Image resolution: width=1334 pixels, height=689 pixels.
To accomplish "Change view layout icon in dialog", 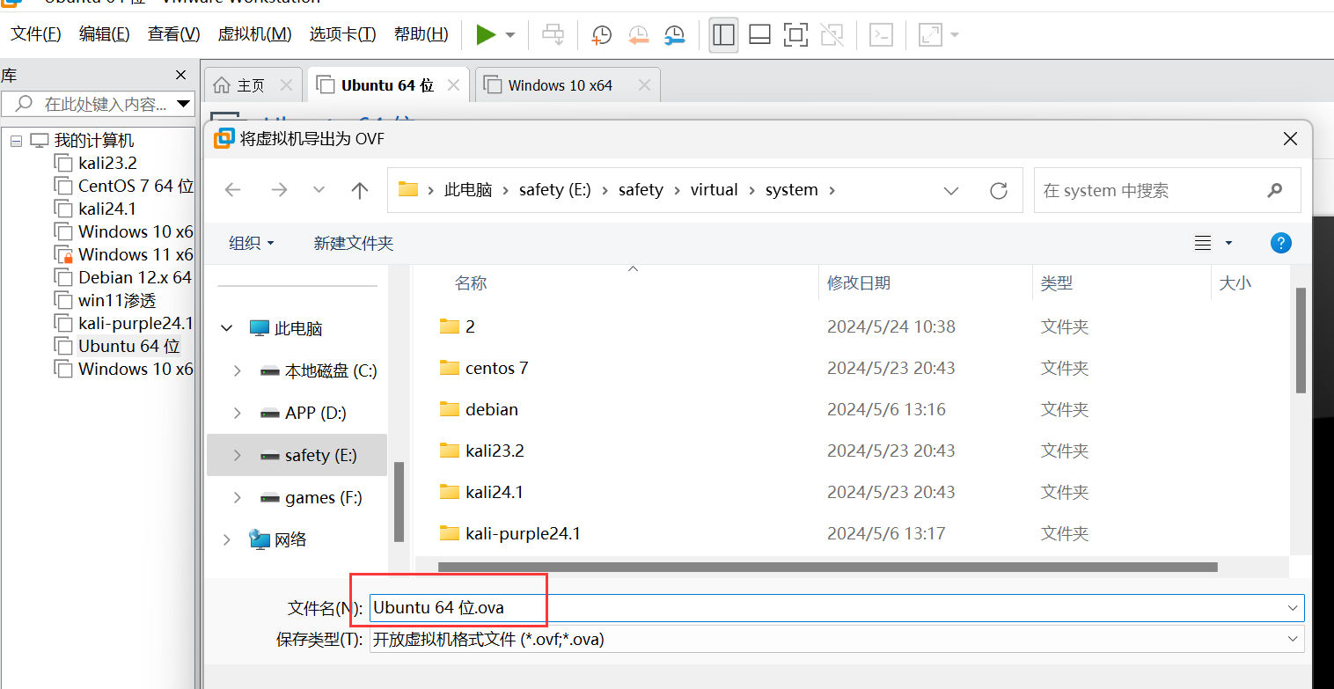I will (x=1203, y=243).
